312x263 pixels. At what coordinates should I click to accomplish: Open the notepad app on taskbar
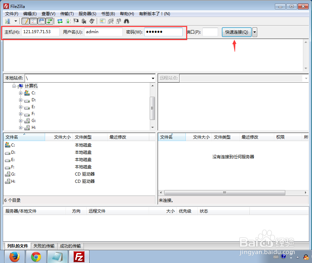57,257
